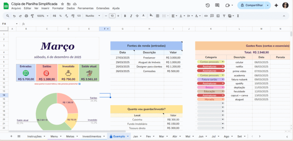View cloud save status
The height and width of the screenshot is (141, 293).
click(75, 4)
